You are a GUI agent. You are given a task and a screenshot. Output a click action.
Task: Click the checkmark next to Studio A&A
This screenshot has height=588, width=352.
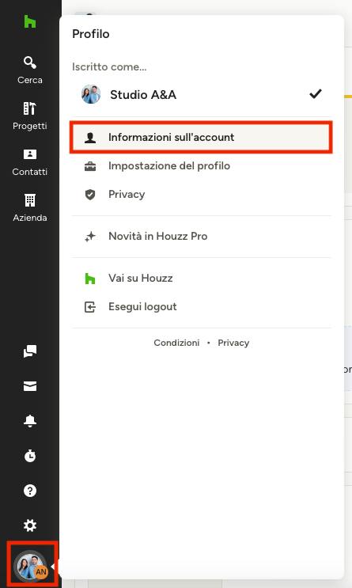(x=316, y=93)
